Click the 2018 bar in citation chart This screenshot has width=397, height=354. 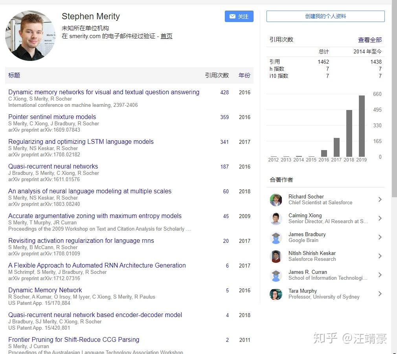[x=349, y=133]
